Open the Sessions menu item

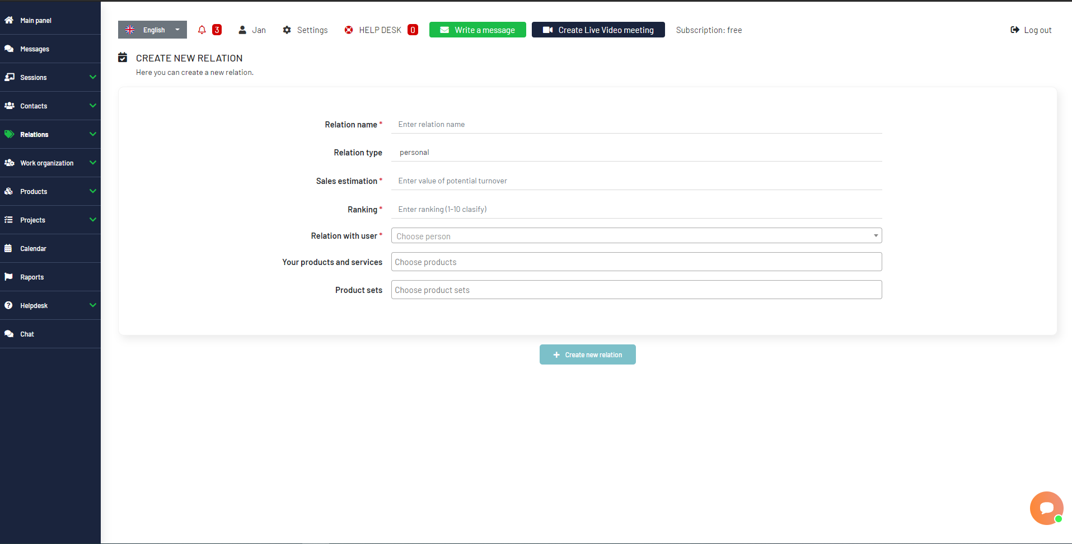34,77
